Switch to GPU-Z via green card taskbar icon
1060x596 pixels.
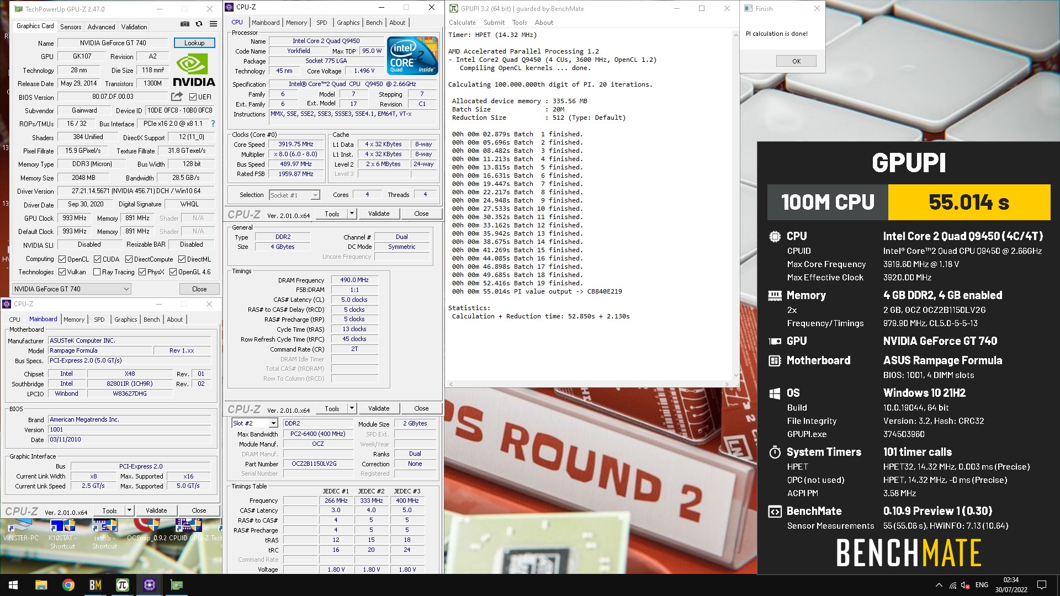[176, 585]
